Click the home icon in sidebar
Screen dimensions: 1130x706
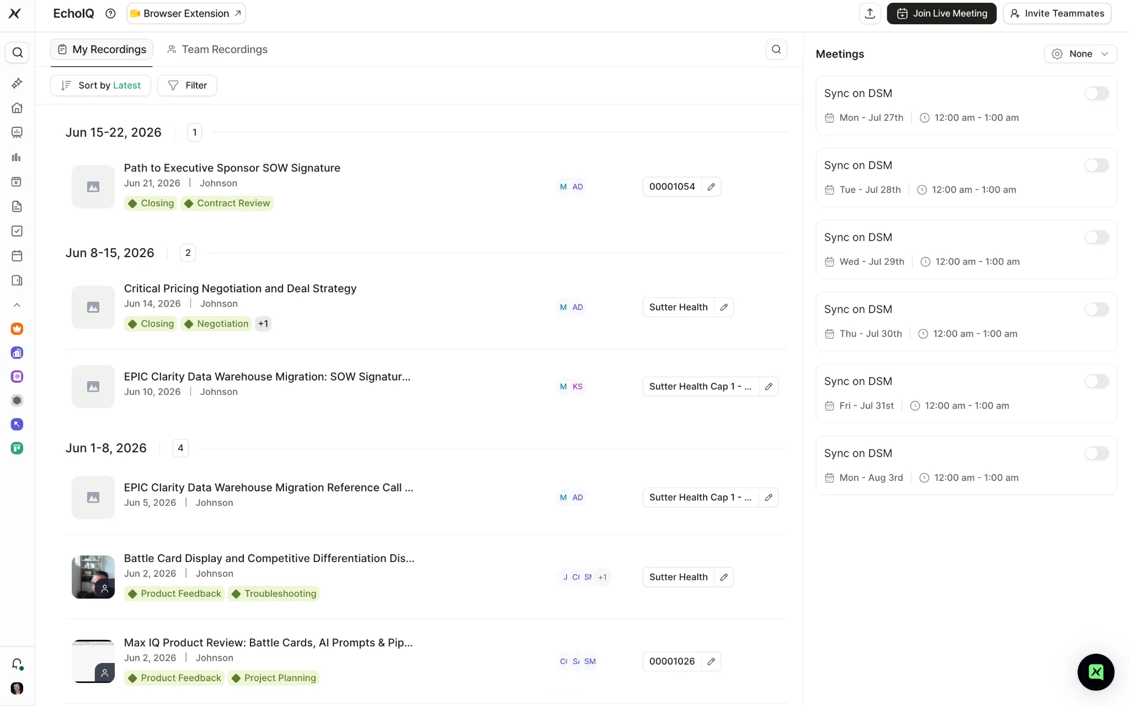(17, 108)
